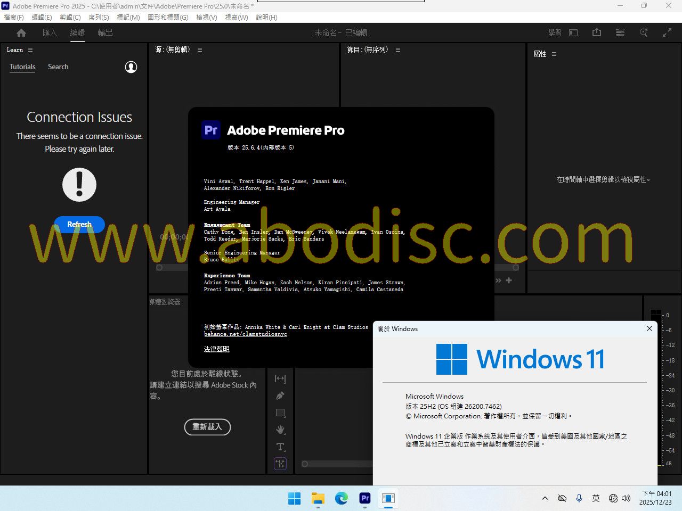Screen dimensions: 682x511
Task: Select the Slip tool at top of toolbar
Action: click(x=280, y=378)
